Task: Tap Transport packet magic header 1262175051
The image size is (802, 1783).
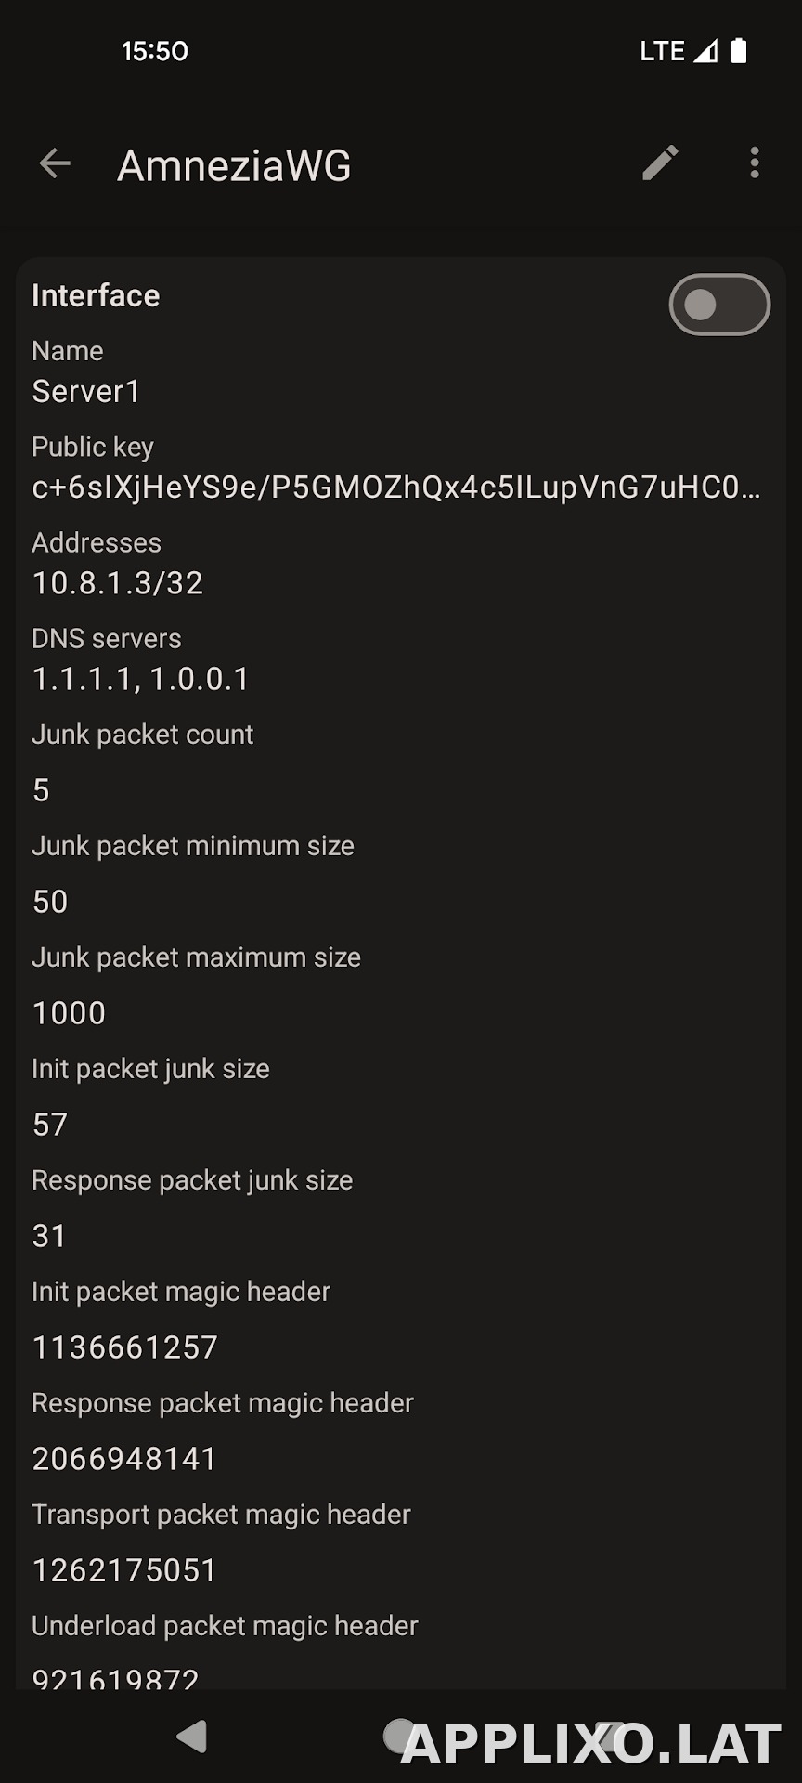Action: [124, 1570]
